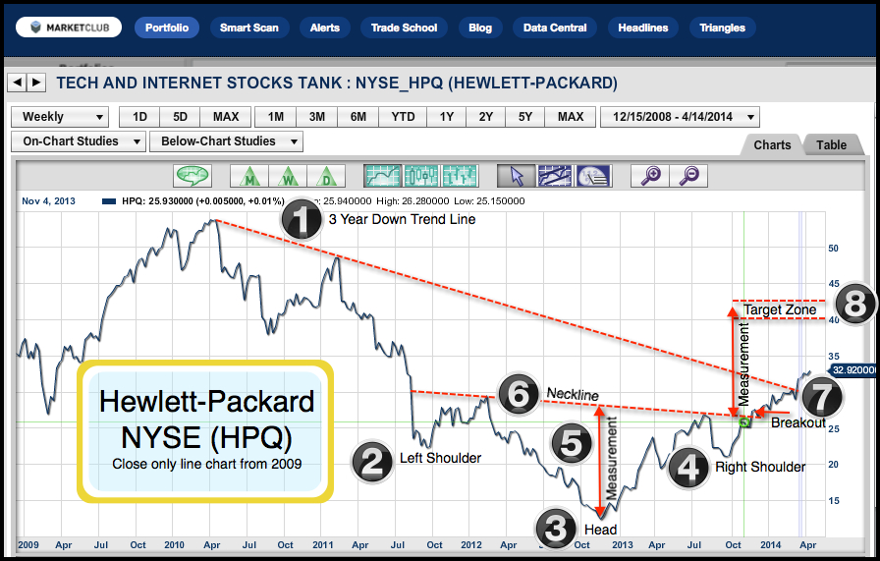Select the arrow pointer tool

click(517, 176)
